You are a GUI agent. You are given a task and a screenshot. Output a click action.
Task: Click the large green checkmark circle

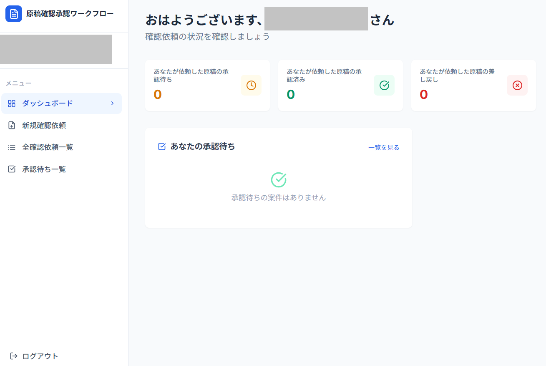click(279, 179)
